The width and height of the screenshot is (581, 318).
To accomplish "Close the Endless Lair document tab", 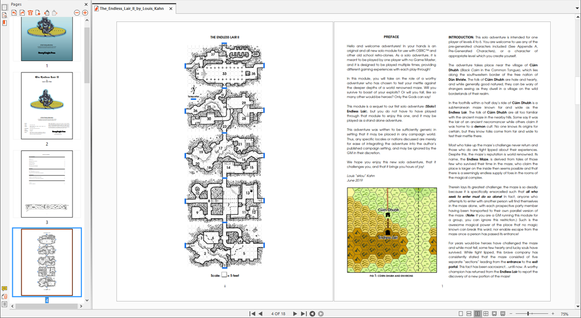I will [171, 9].
